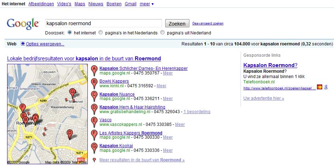Open Les Artistes Kappers Roermond result
The width and height of the screenshot is (334, 166).
click(131, 133)
